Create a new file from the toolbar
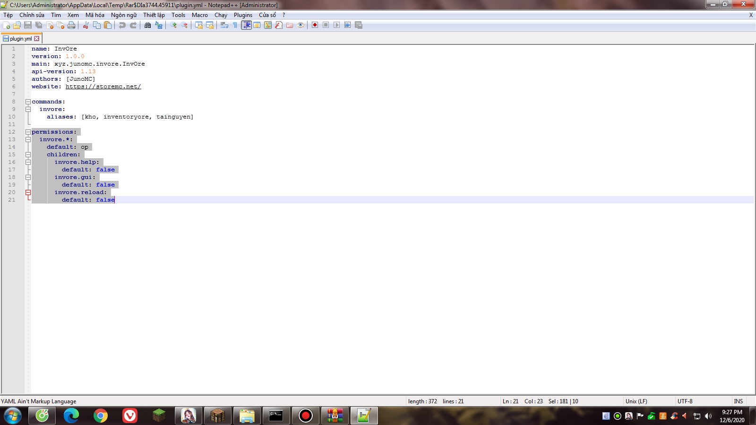 pyautogui.click(x=7, y=25)
